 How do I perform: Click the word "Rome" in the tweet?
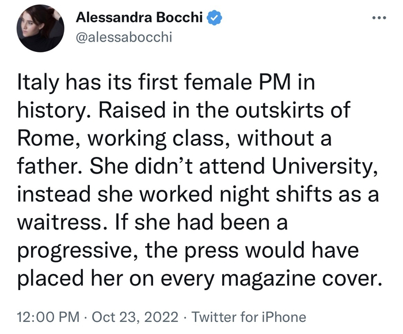click(45, 138)
